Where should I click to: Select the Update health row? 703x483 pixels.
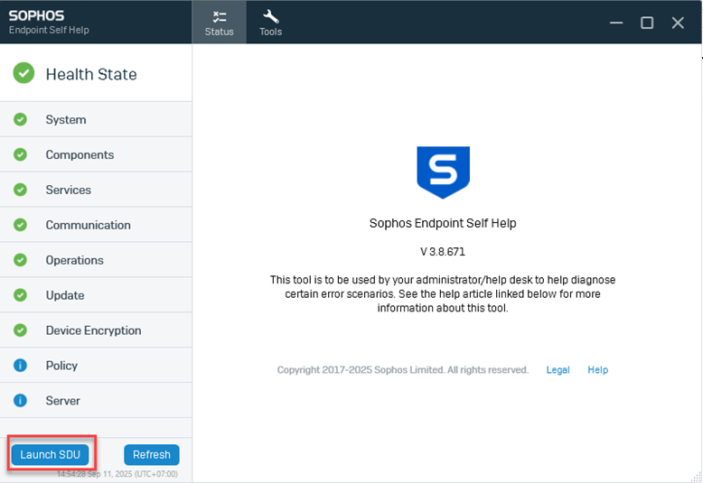[x=96, y=295]
